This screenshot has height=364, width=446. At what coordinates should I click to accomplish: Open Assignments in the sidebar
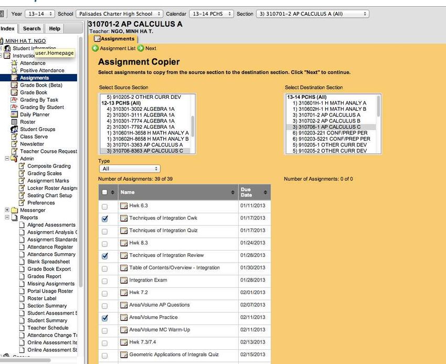[x=35, y=78]
